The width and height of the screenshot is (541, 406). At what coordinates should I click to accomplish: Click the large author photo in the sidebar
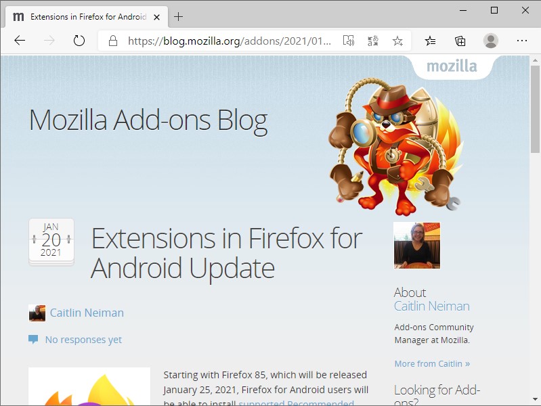pyautogui.click(x=417, y=245)
